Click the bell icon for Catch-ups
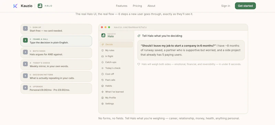 click(102, 62)
